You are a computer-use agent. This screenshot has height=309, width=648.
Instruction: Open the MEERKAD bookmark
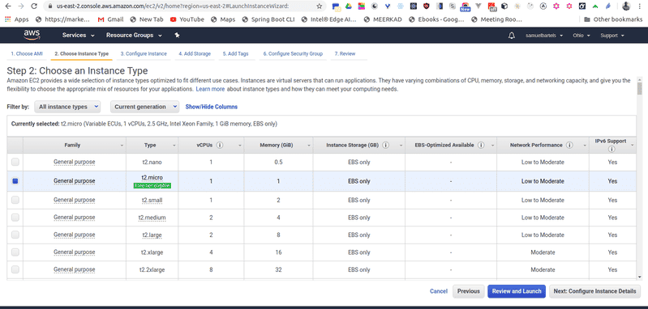(383, 19)
